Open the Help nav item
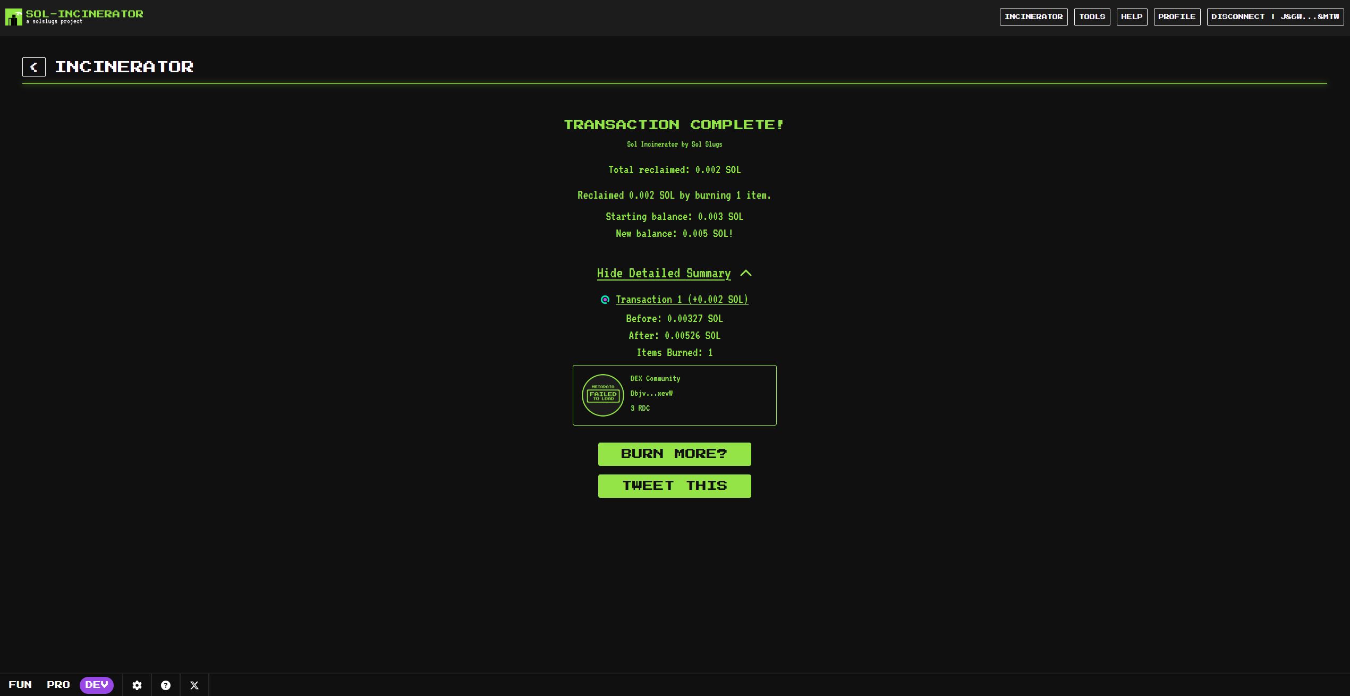The height and width of the screenshot is (696, 1350). [1132, 17]
